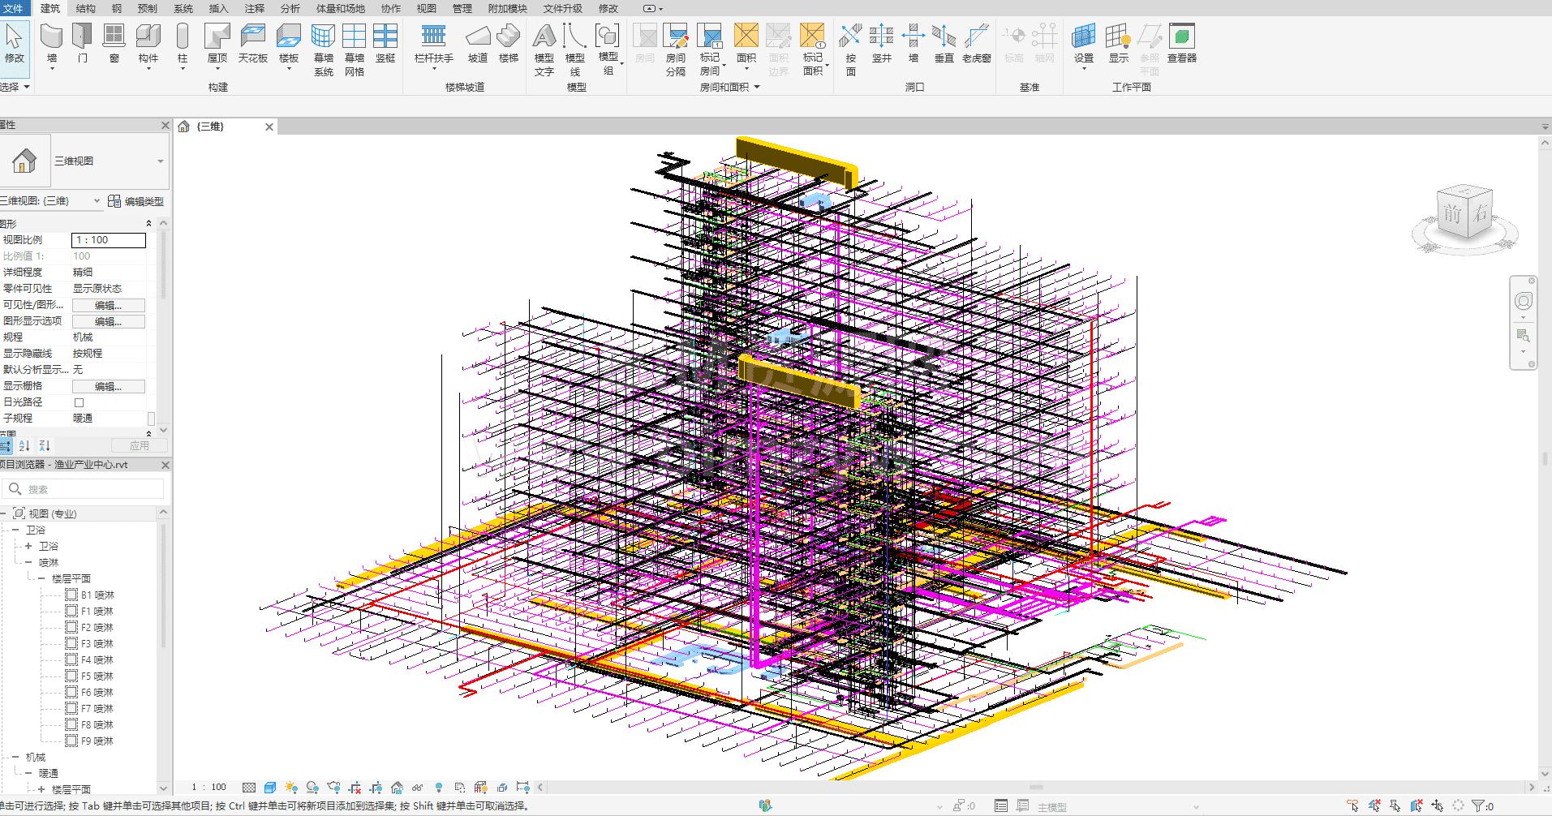Open the 三维视图 type selector dropdown

pos(160,161)
